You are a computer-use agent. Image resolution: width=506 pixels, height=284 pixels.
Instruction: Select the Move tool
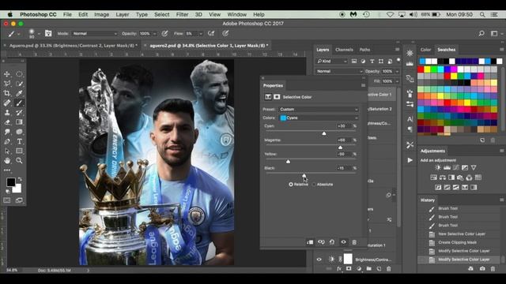(x=7, y=74)
